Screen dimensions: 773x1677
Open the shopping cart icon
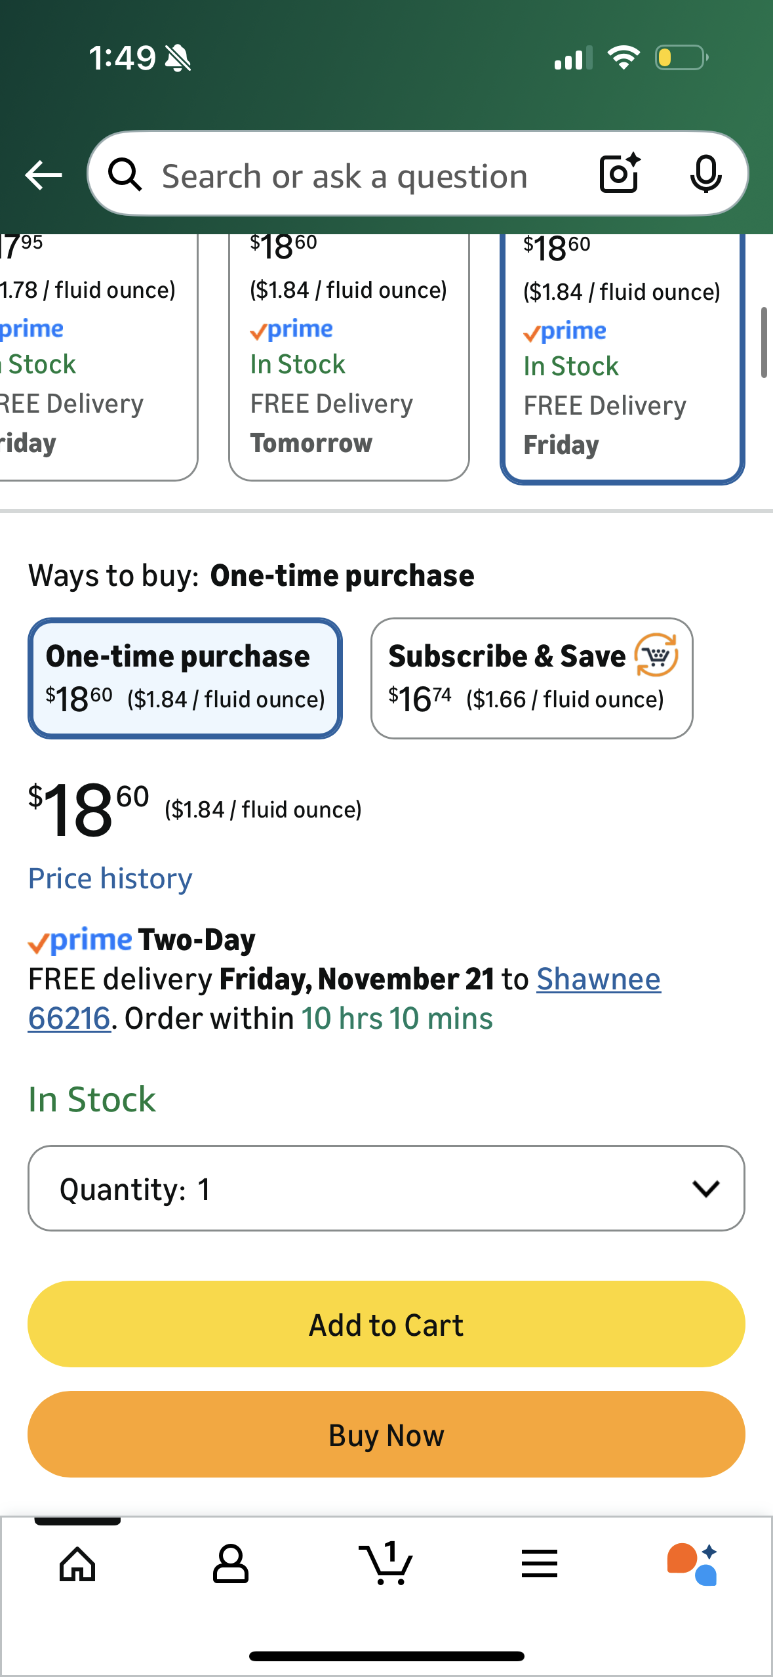tap(386, 1564)
